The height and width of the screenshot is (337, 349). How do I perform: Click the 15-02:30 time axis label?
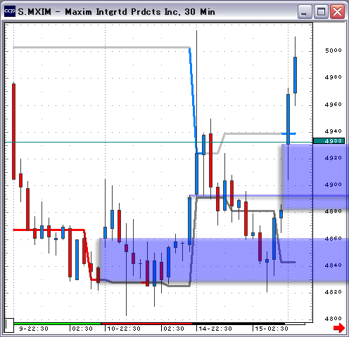(272, 329)
